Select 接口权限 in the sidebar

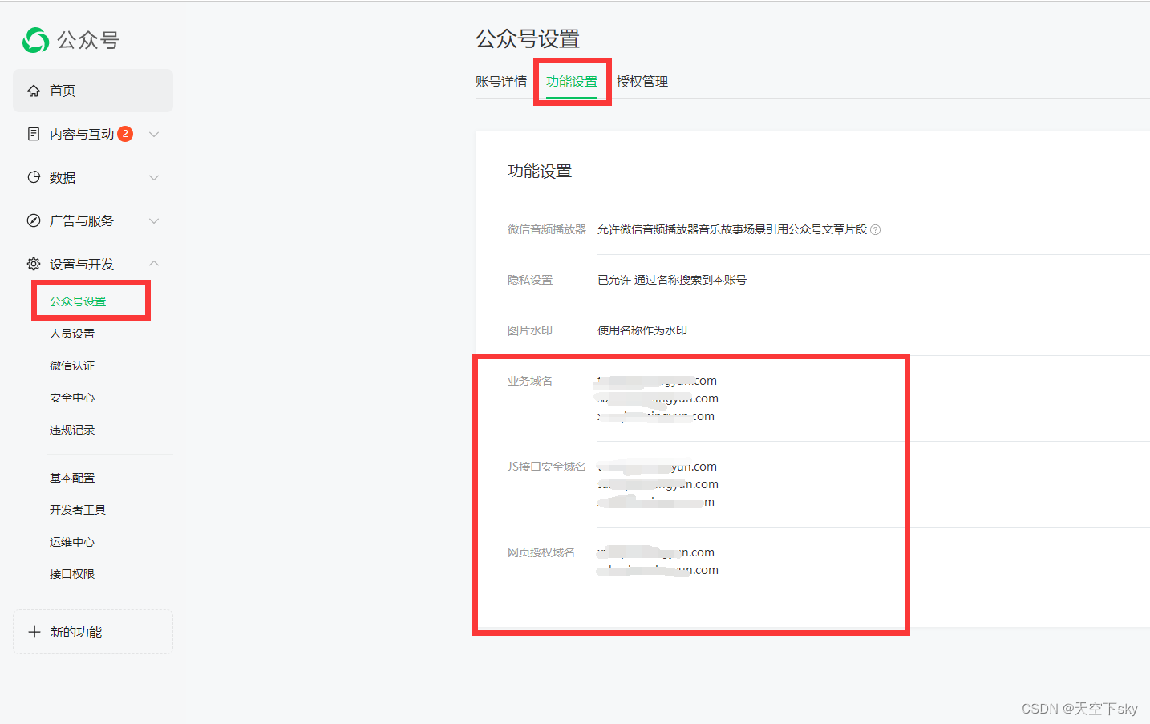pos(72,574)
